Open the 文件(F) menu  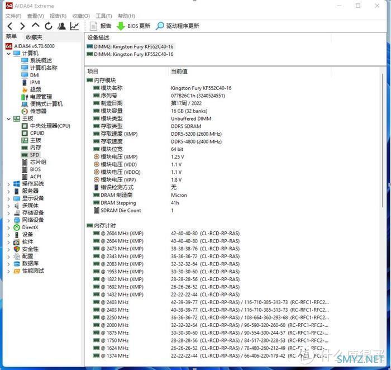coord(13,16)
